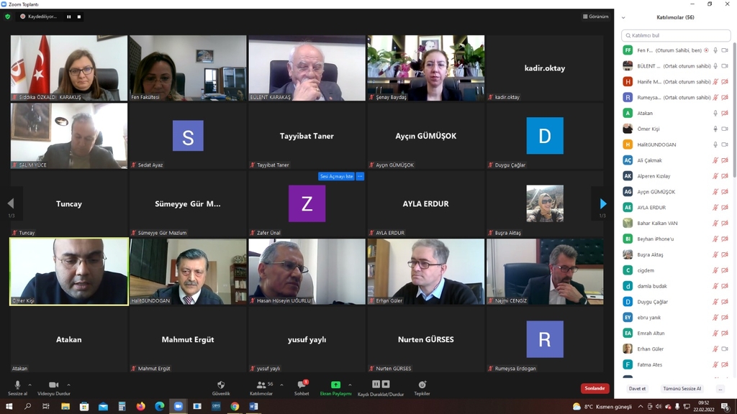Open Firefox from the Windows taskbar
Viewport: 737px width, 414px height.
(140, 406)
